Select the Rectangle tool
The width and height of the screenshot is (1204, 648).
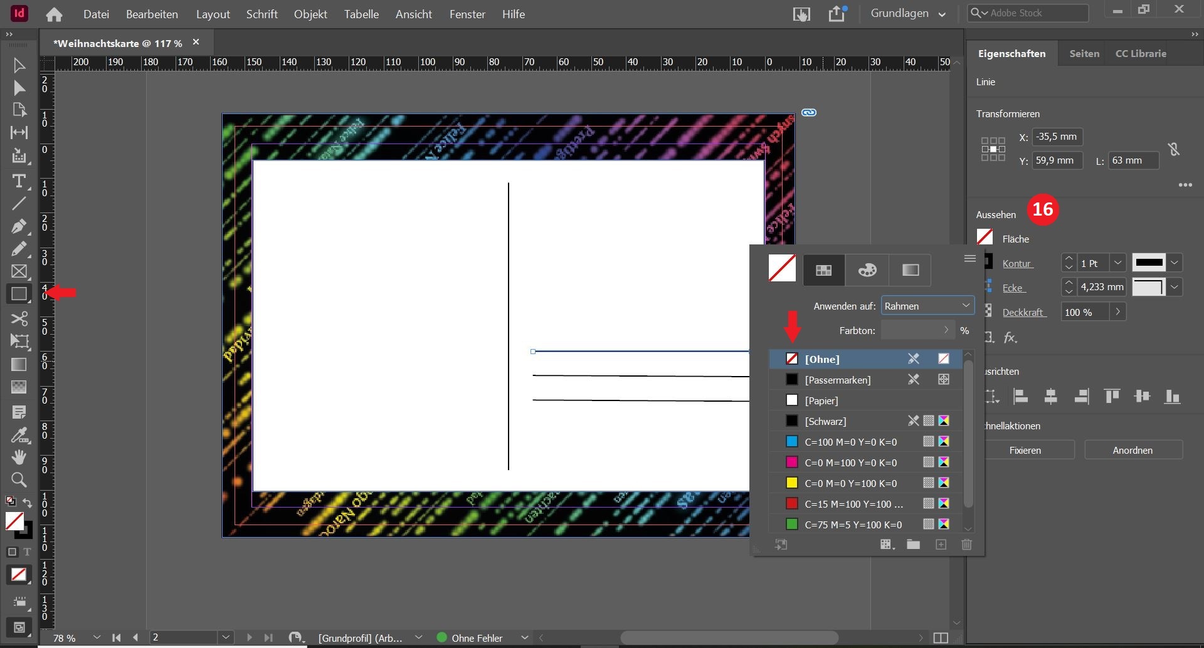click(19, 294)
